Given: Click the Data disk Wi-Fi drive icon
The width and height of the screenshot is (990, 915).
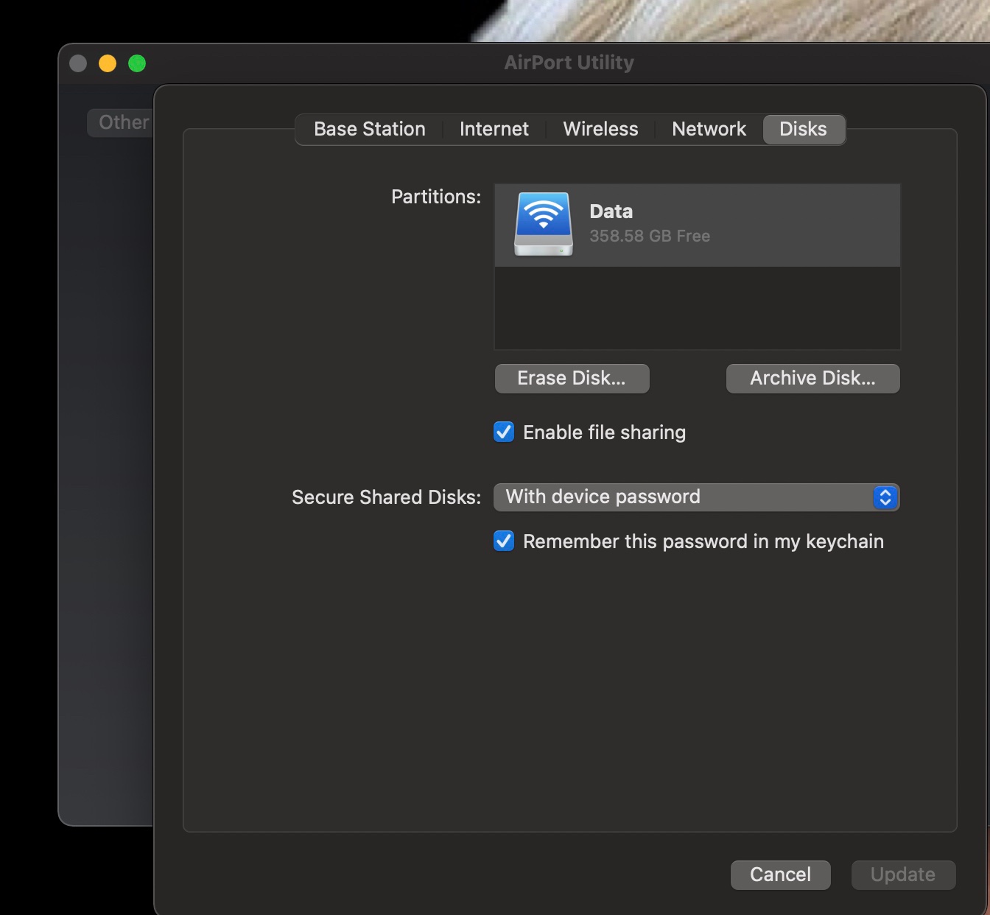Looking at the screenshot, I should [544, 224].
